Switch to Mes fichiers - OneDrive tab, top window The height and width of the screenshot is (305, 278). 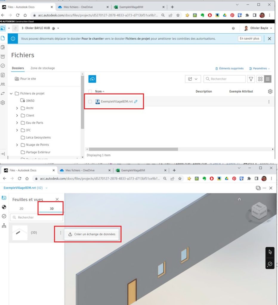click(x=78, y=7)
